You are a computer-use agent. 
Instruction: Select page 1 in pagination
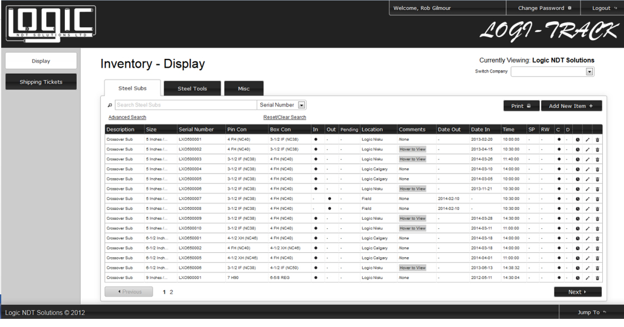click(164, 292)
